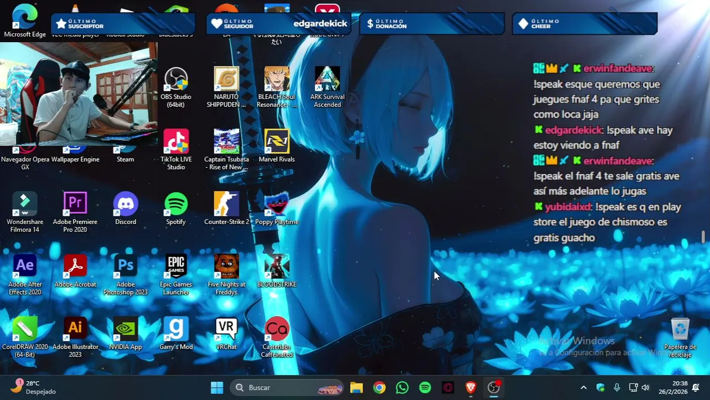Open Adobe Premiere Pro 2020 icon
The width and height of the screenshot is (710, 400).
[x=75, y=212]
